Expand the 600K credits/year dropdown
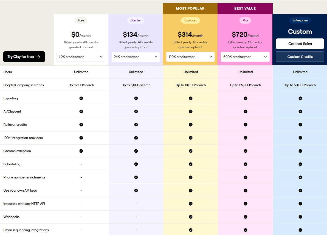Image resolution: width=327 pixels, height=235 pixels. (245, 57)
